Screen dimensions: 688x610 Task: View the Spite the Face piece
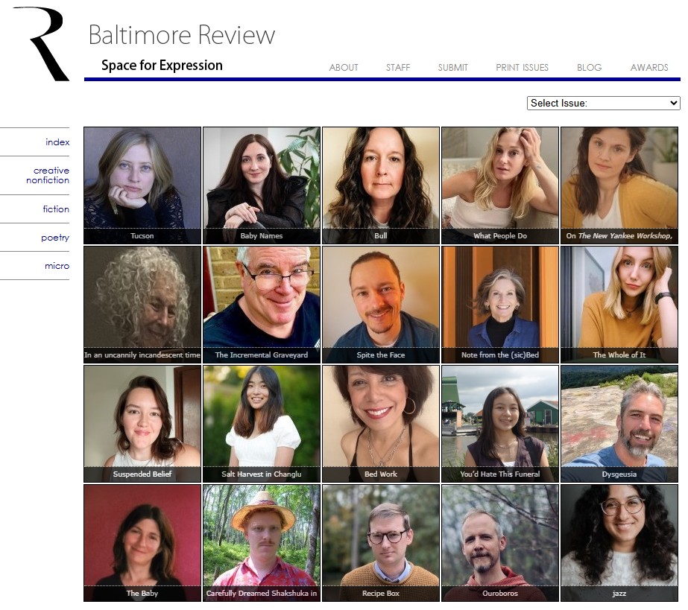381,304
